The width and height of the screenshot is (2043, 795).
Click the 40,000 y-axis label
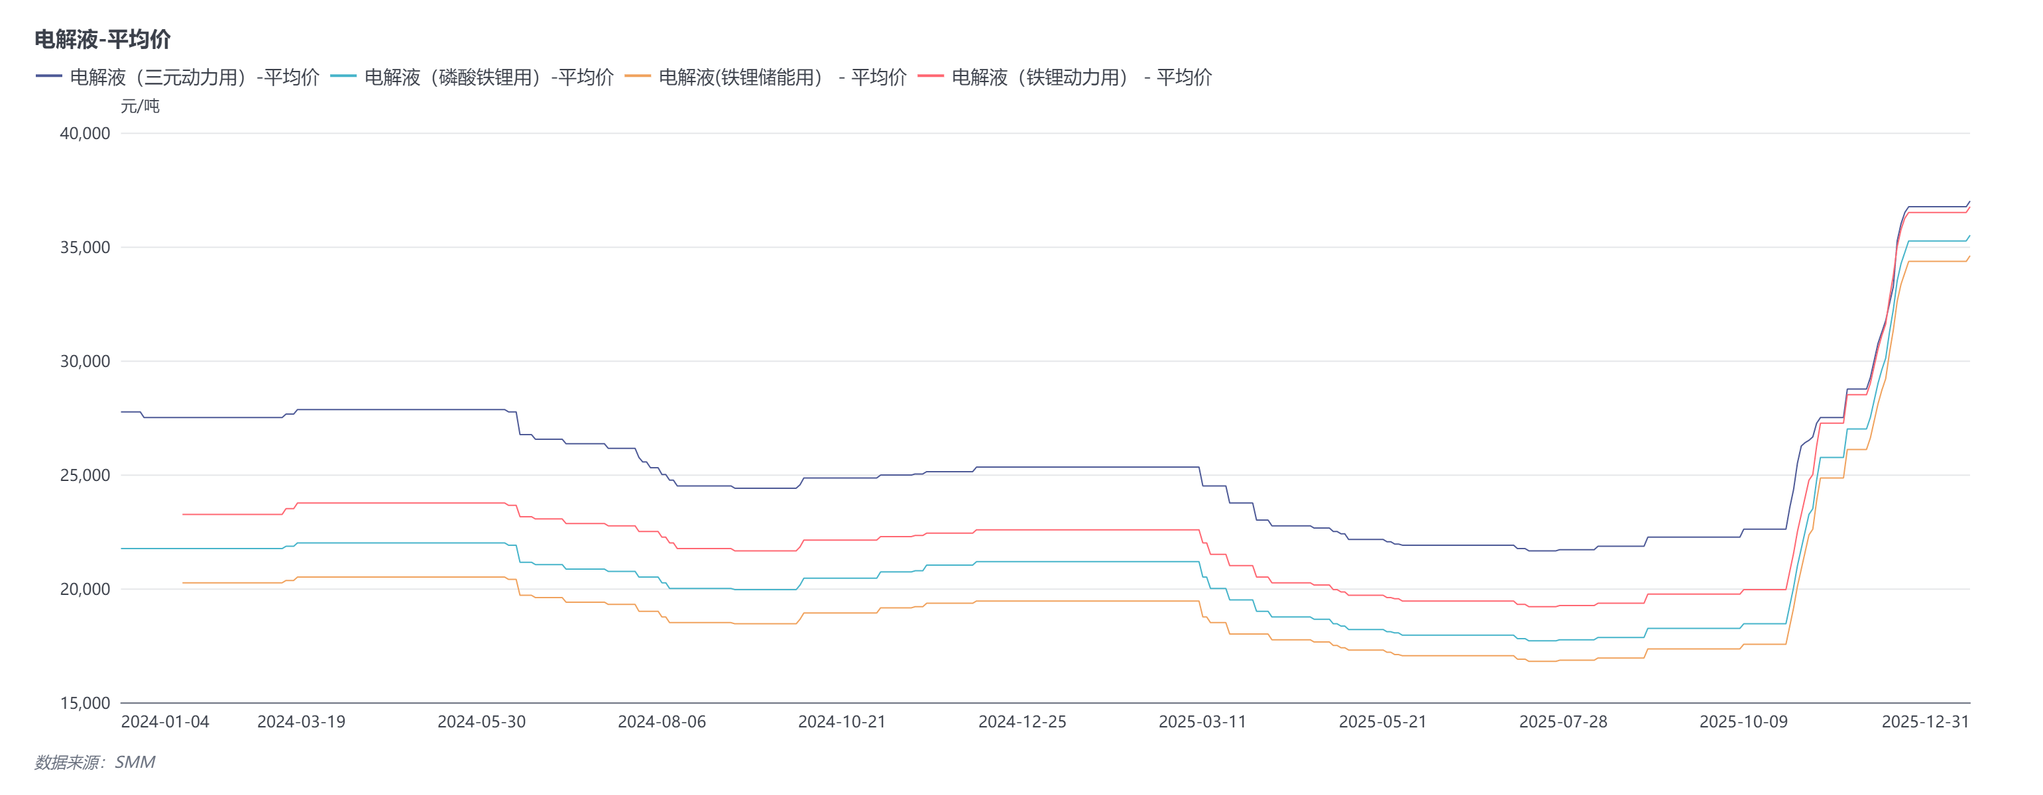[x=85, y=133]
